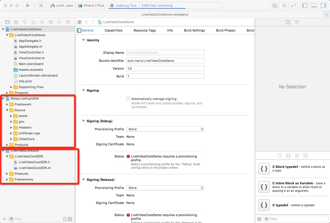
Task: Collapse the Signing section
Action: 83,90
